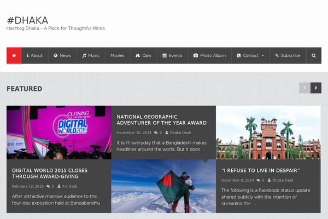
Task: Click author icon next to A.I. Sajib
Action: pyautogui.click(x=59, y=186)
